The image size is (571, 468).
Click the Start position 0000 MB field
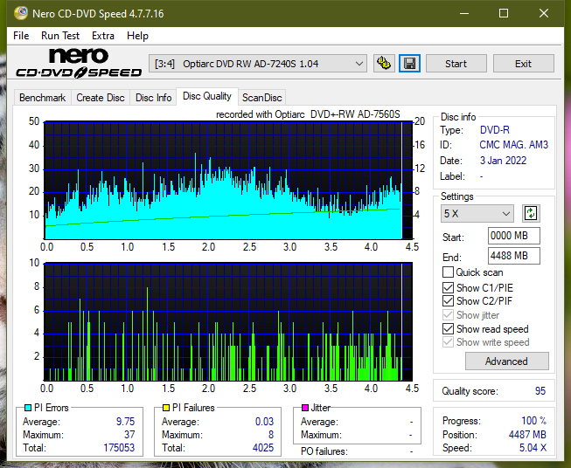coord(514,236)
